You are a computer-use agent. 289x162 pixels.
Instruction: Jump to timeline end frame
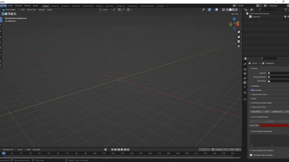[128, 150]
